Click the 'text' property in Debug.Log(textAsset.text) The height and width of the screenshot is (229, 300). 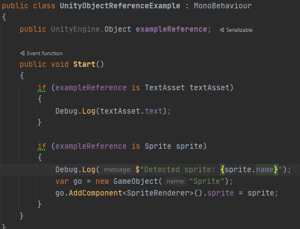[154, 111]
